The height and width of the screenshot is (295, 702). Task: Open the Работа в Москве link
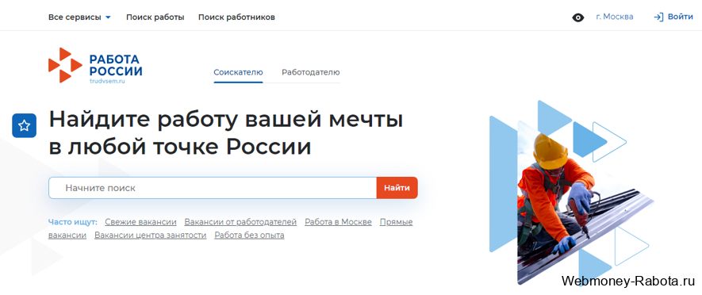coord(338,222)
